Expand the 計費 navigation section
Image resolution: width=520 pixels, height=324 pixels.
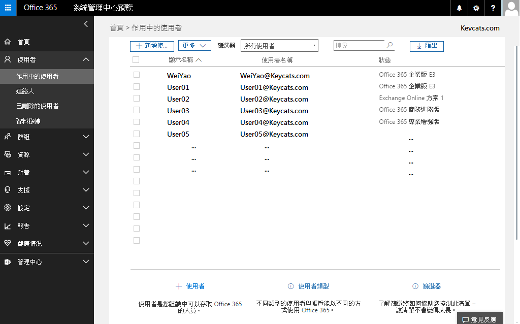click(x=86, y=172)
